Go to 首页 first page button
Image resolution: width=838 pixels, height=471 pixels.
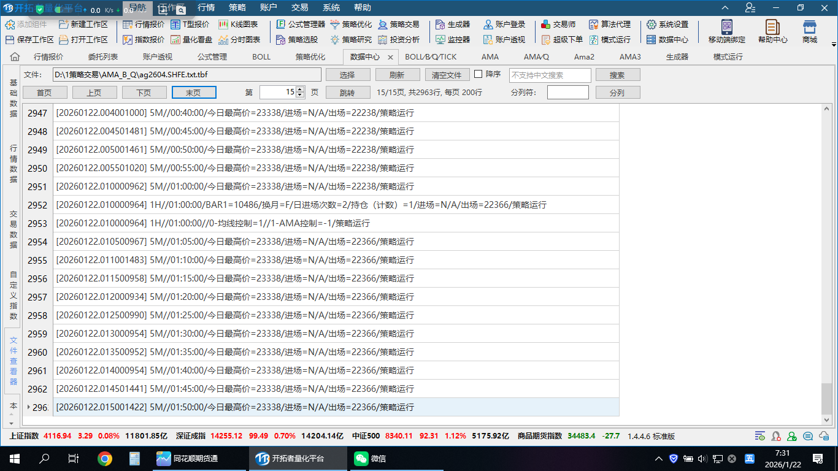pyautogui.click(x=44, y=93)
